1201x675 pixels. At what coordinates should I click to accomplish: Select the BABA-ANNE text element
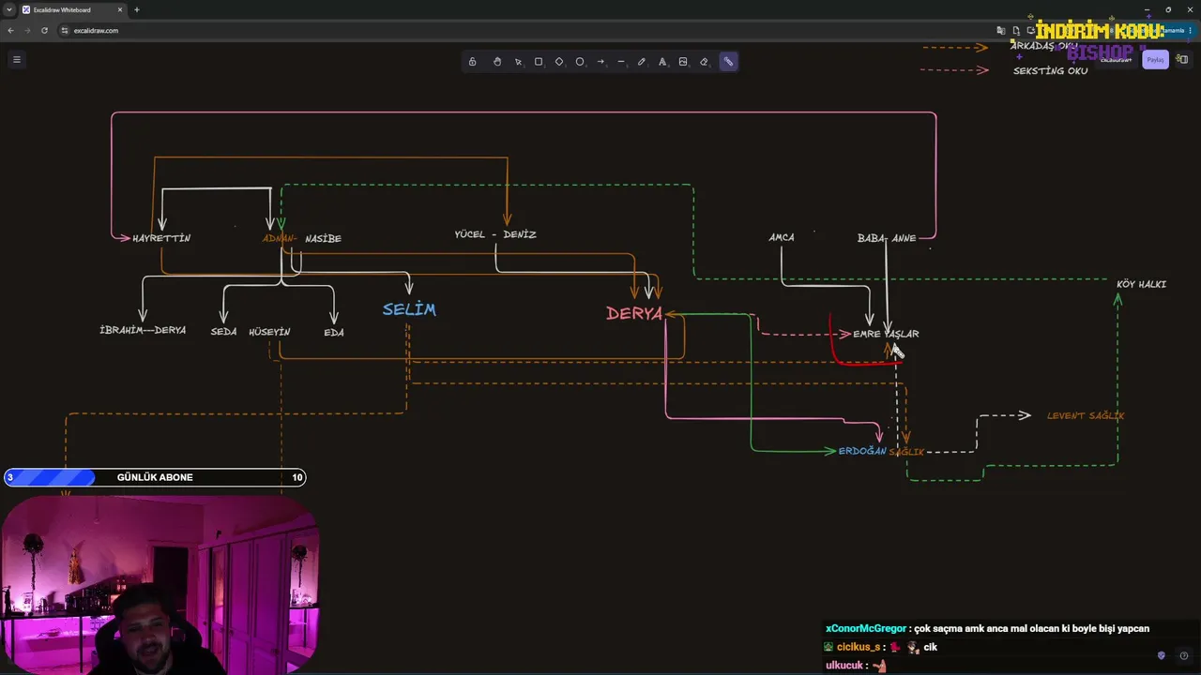tap(887, 238)
